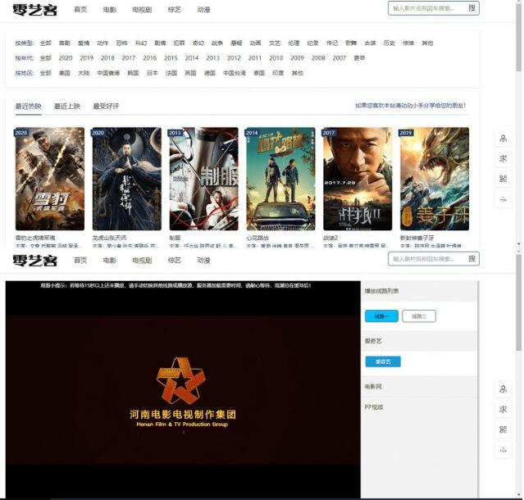Filter by genre 喜剧
Image resolution: width=524 pixels, height=500 pixels.
(x=65, y=43)
